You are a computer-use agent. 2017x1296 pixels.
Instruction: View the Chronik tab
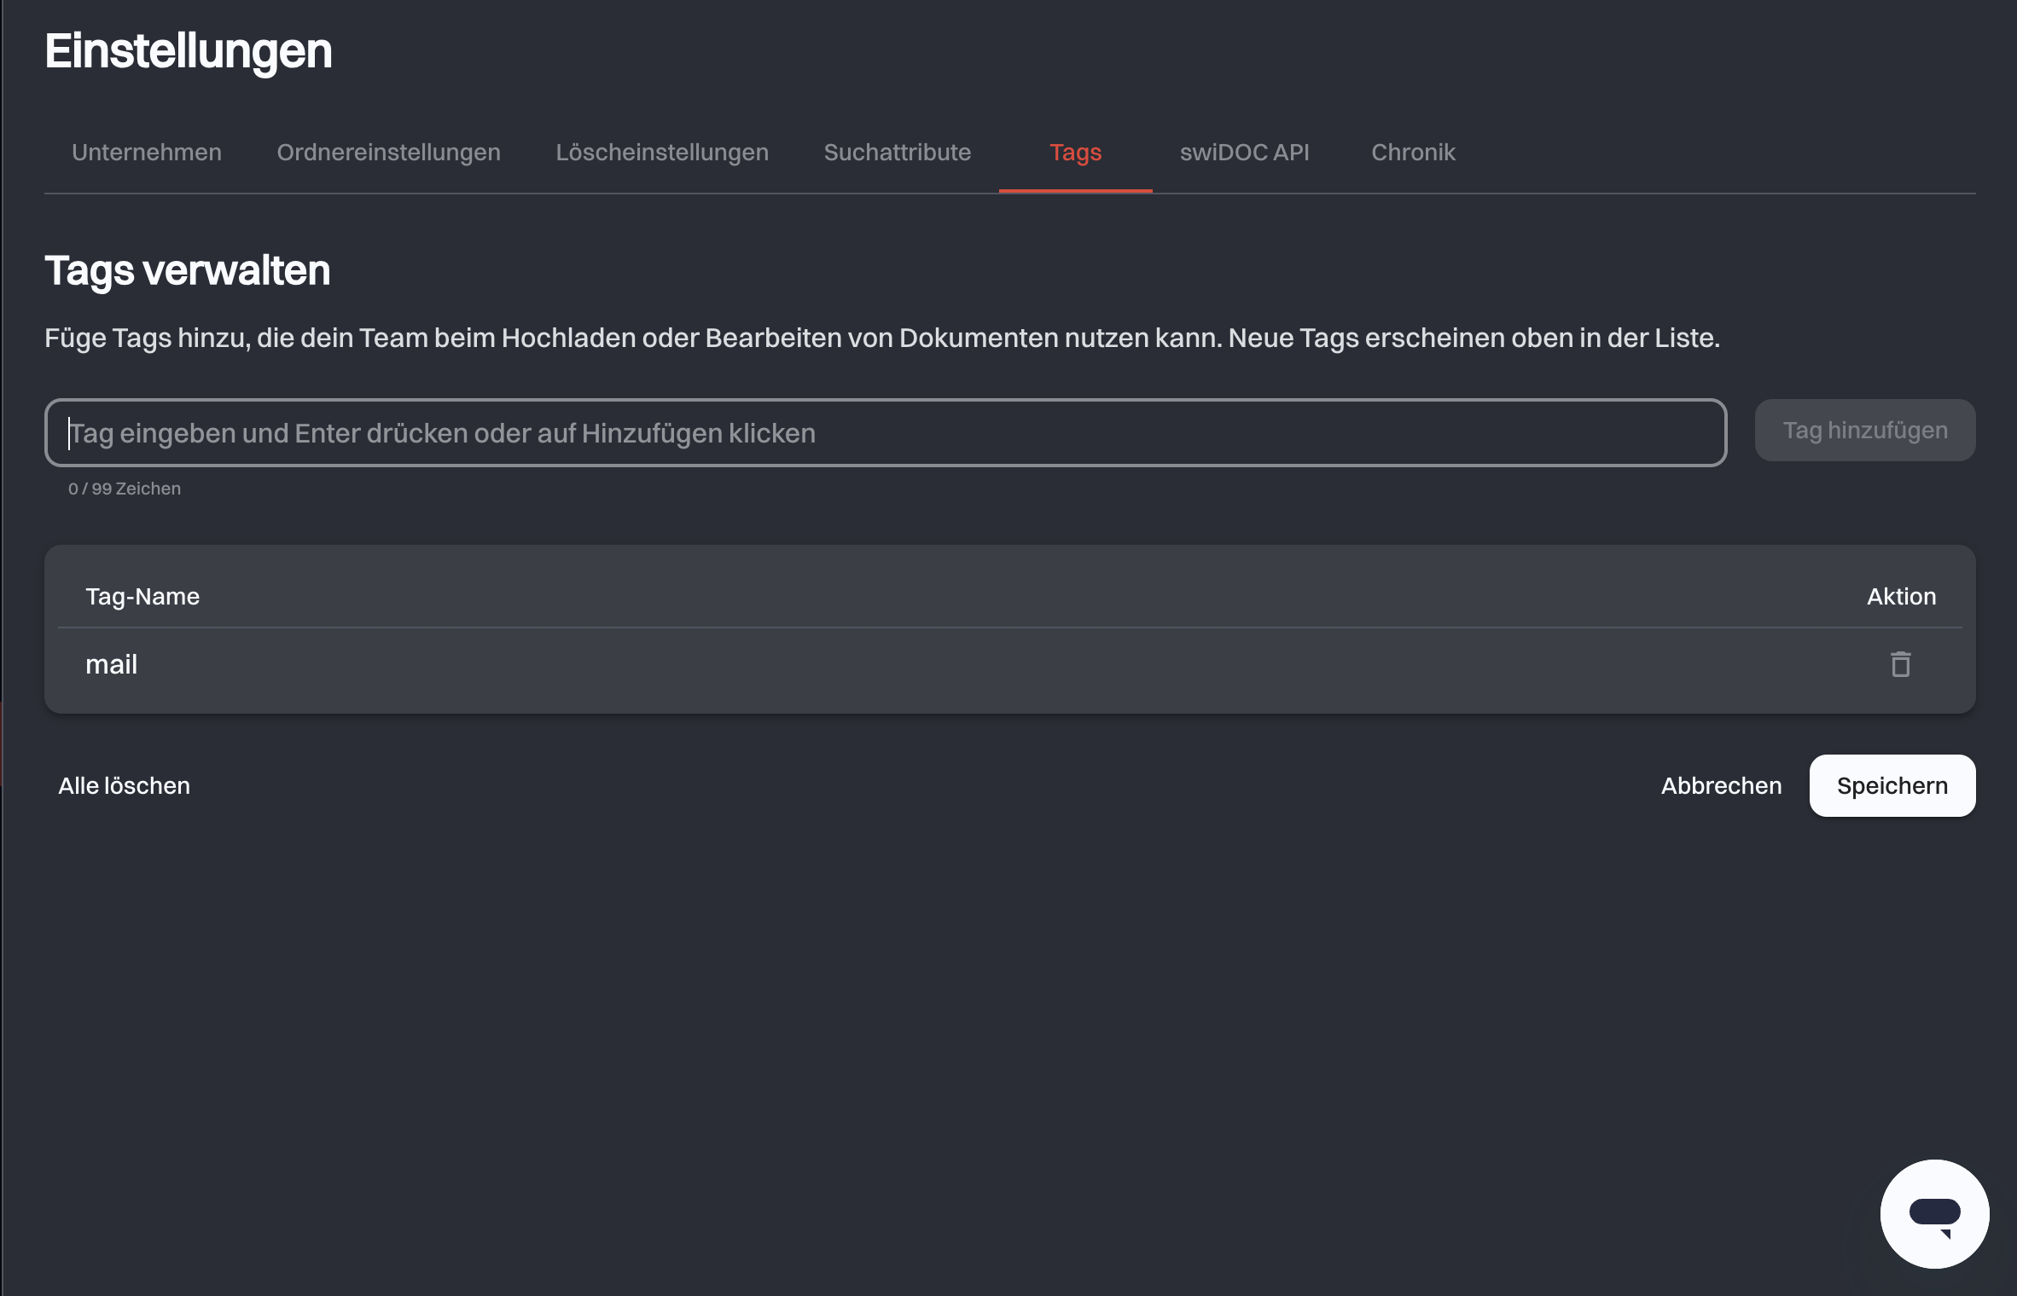point(1413,153)
